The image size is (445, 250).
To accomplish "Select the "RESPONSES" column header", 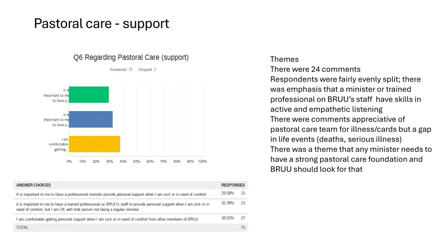I will pos(233,185).
